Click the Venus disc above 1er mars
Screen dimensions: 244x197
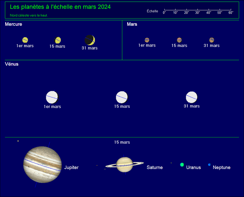(x=52, y=97)
